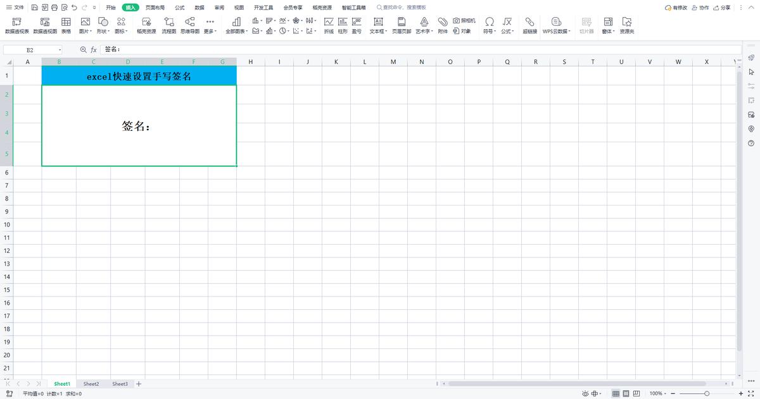Undo the last action
Viewport: 760px width, 399px height.
click(74, 8)
